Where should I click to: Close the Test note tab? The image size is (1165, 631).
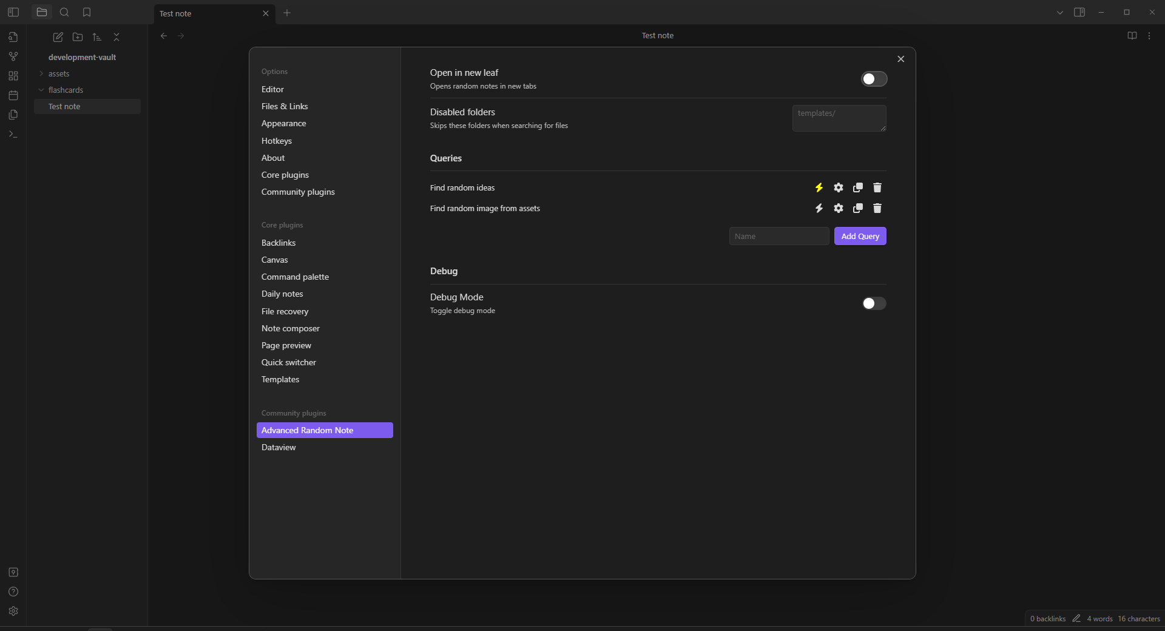(265, 13)
